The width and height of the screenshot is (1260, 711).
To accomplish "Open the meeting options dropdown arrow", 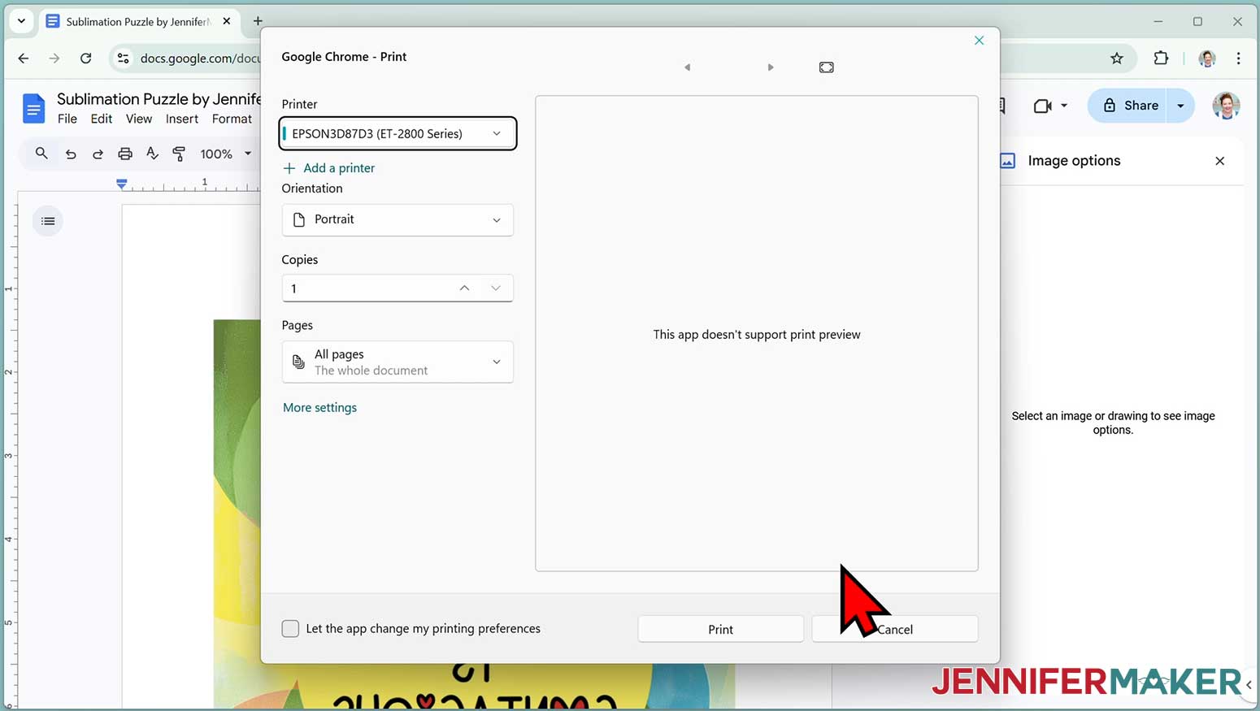I will click(1064, 106).
